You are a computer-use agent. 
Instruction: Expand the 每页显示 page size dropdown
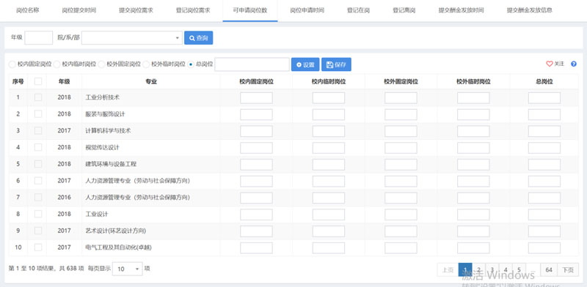(x=127, y=269)
